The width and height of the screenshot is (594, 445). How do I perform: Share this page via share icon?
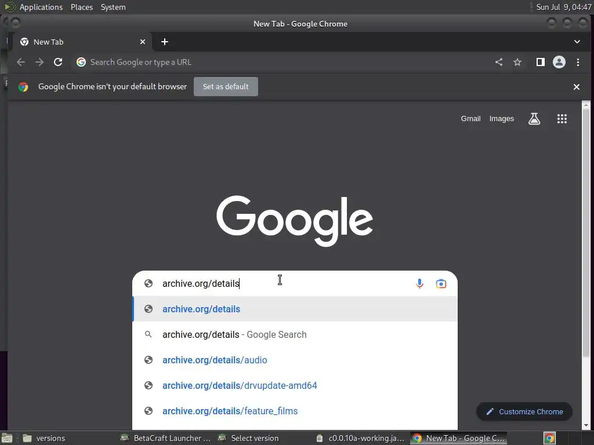[499, 62]
